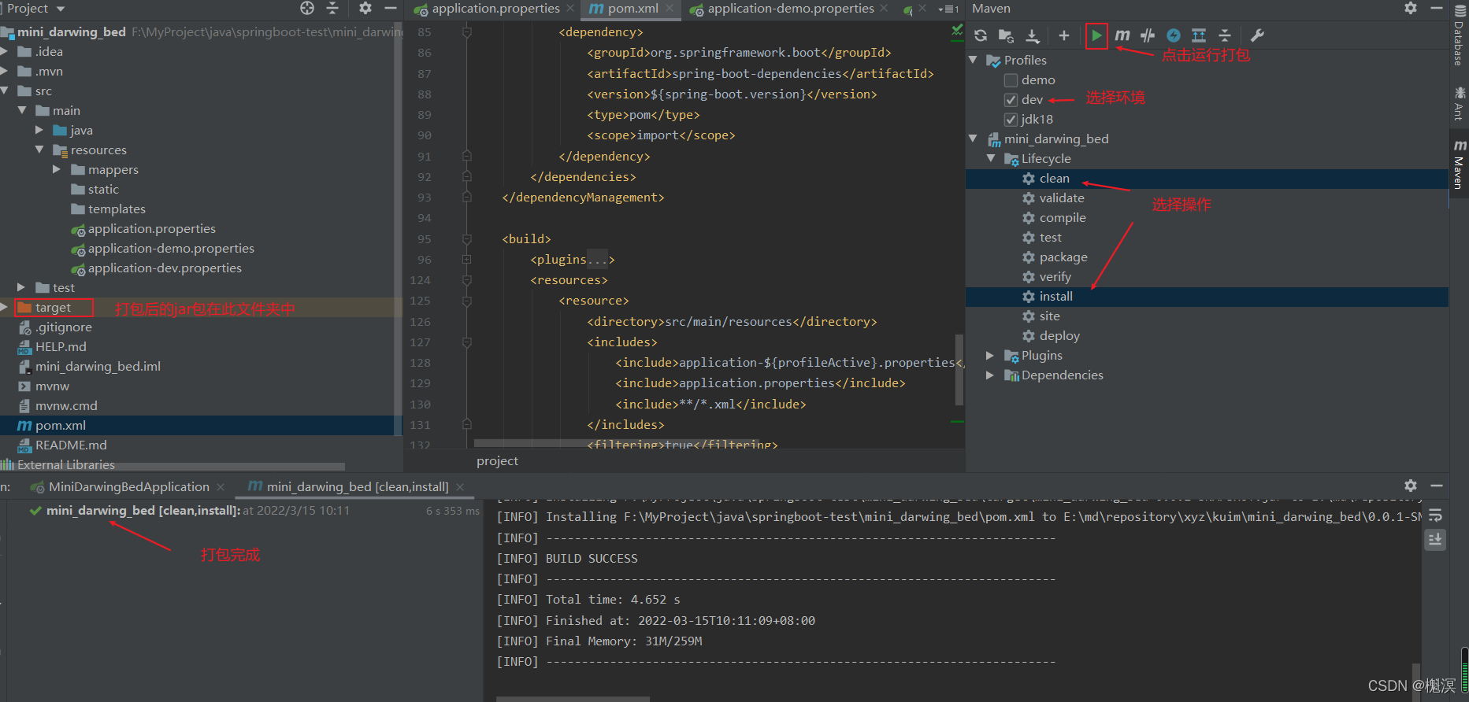The height and width of the screenshot is (702, 1469).
Task: Click locate file target icon in Project panel
Action: pyautogui.click(x=307, y=8)
